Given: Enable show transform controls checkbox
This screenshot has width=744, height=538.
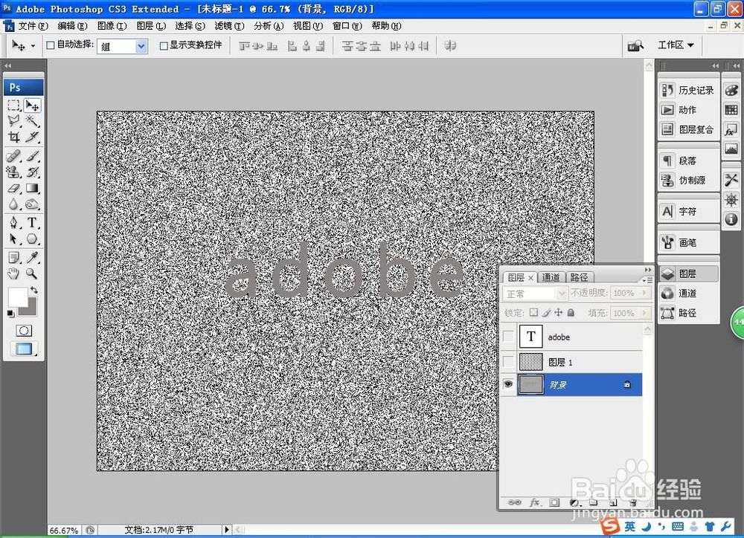Looking at the screenshot, I should [164, 45].
